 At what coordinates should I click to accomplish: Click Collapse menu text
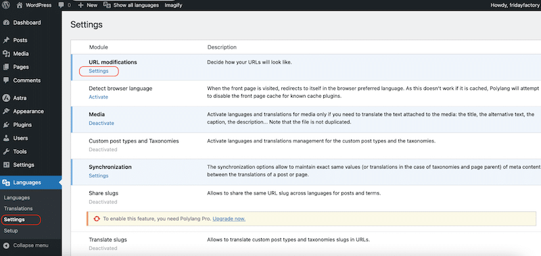pos(30,246)
